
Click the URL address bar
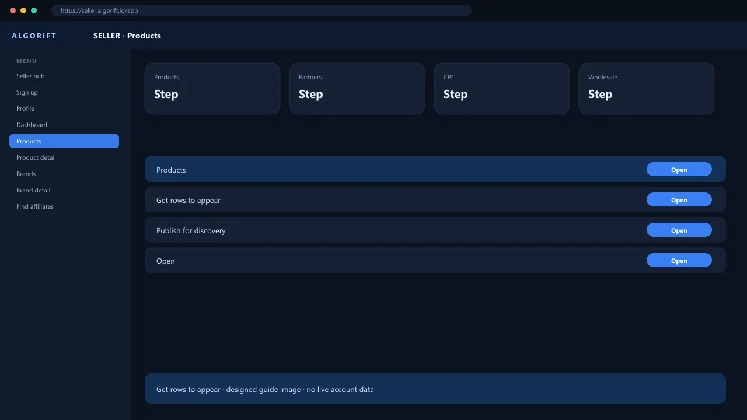(x=261, y=10)
